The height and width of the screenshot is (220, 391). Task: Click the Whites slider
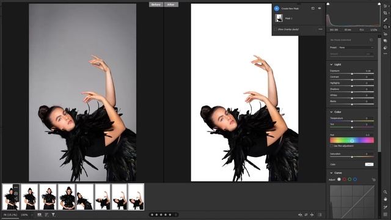pos(352,98)
